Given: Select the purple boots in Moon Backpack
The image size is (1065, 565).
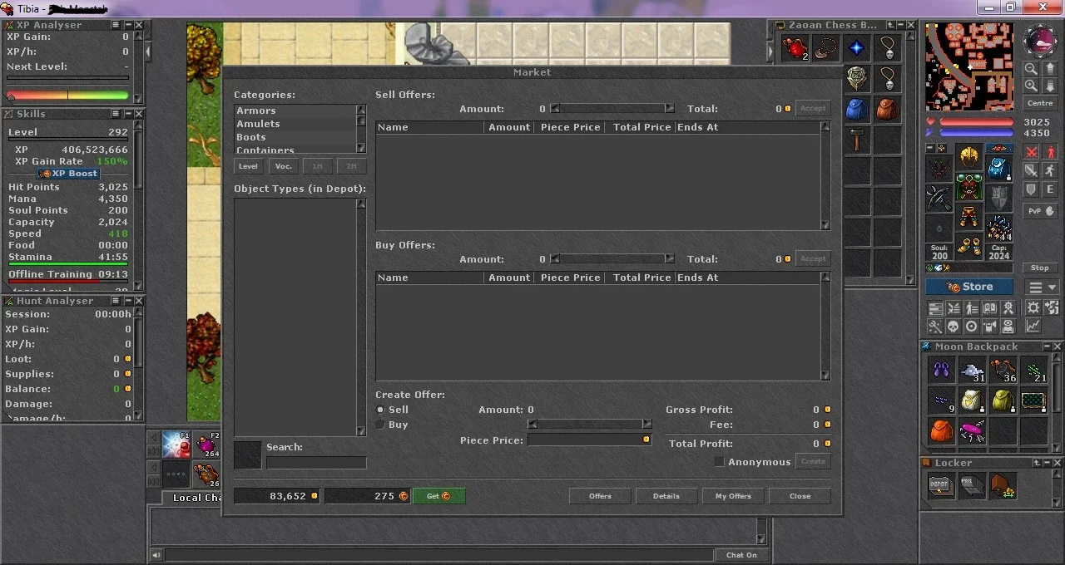Looking at the screenshot, I should (941, 369).
